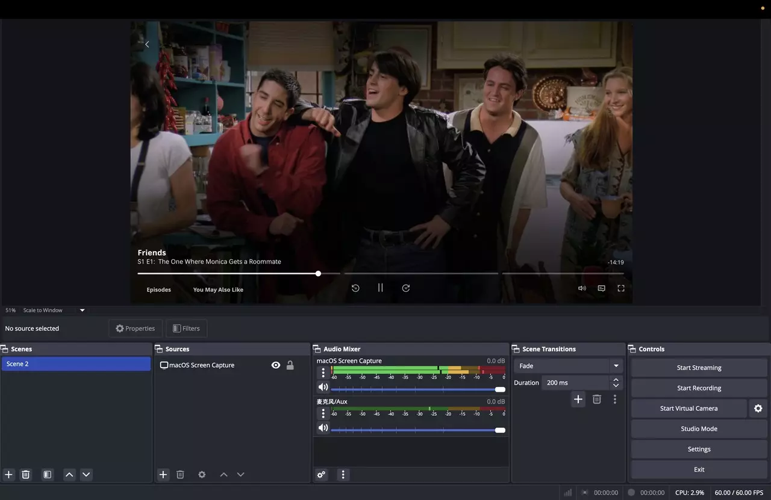Click Start Recording

pyautogui.click(x=699, y=388)
